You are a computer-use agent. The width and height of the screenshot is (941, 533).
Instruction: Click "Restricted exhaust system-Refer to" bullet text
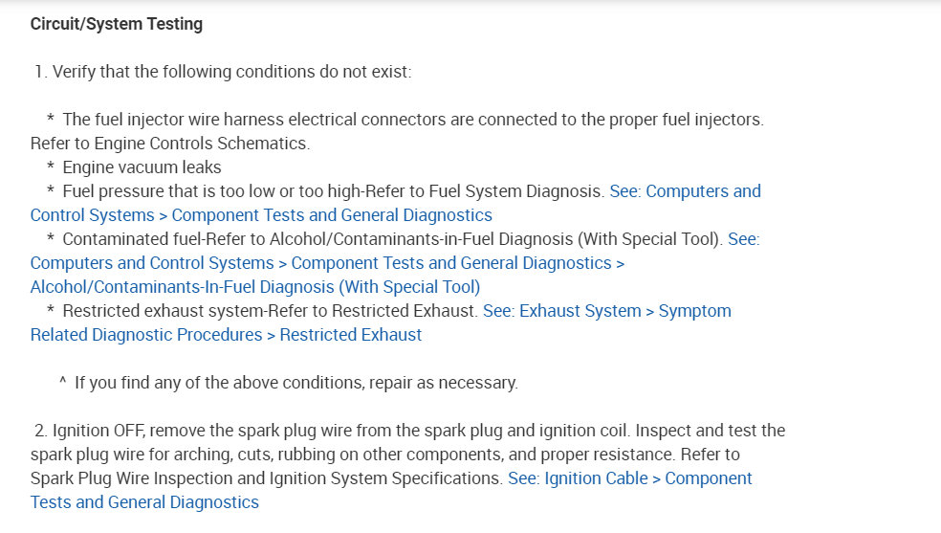point(270,311)
